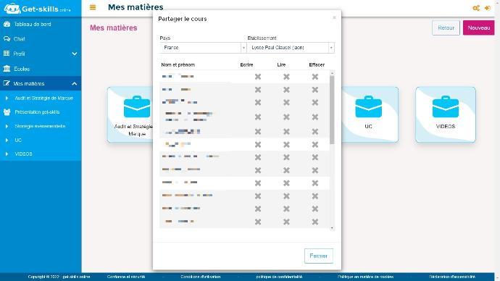
Task: Toggle Ecrire permission for the first listed person
Action: [258, 77]
